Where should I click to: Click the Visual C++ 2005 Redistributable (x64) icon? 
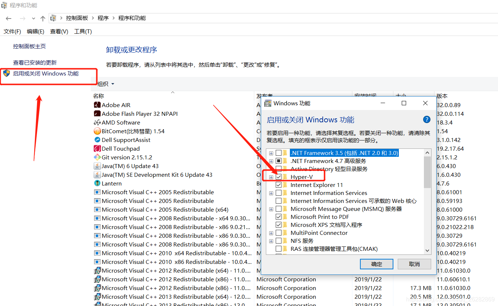click(x=97, y=209)
